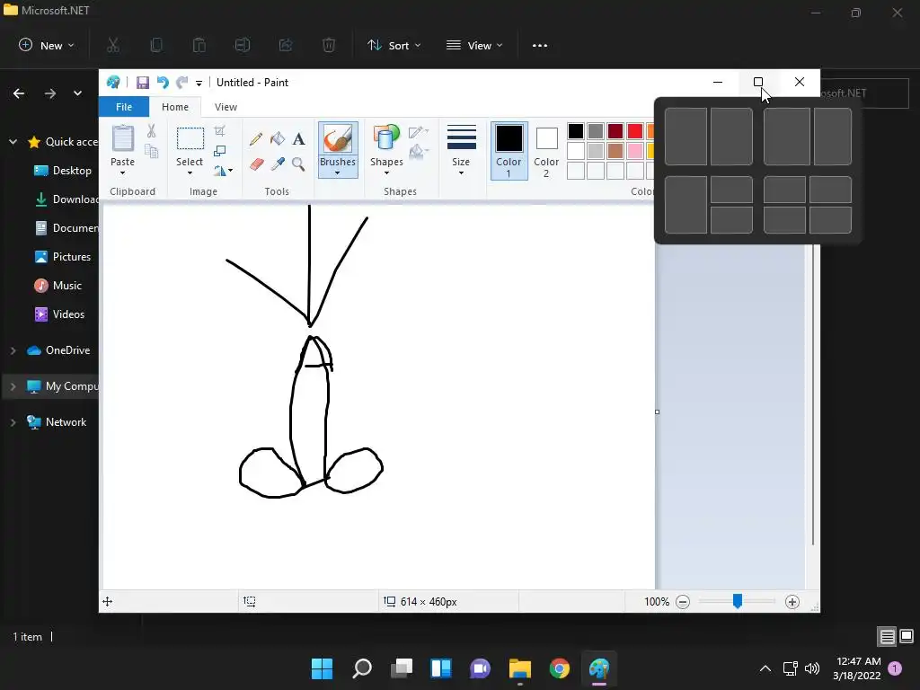The image size is (920, 690).
Task: Click Zoom out minus button in Paint
Action: (x=683, y=601)
